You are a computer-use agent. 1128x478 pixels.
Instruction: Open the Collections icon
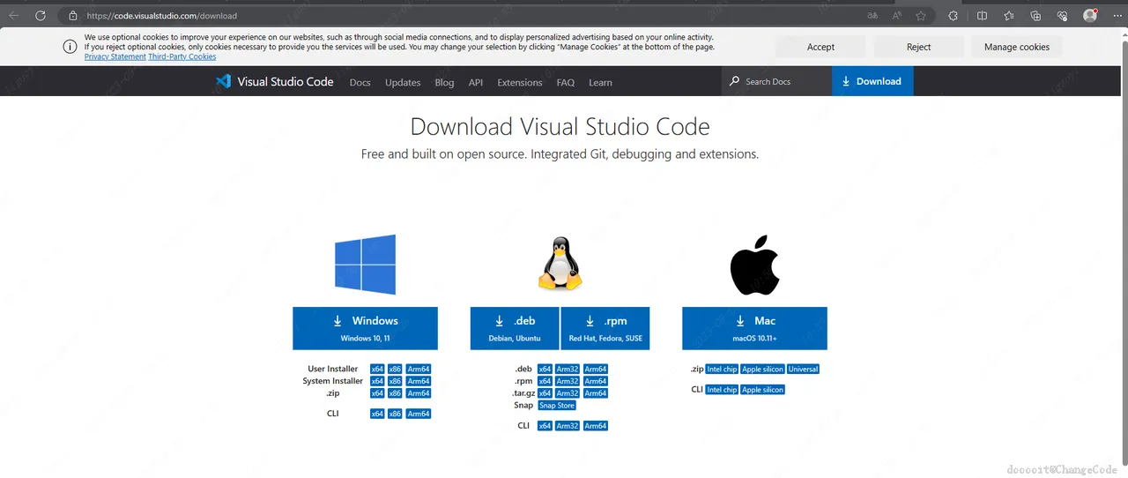pos(1035,16)
